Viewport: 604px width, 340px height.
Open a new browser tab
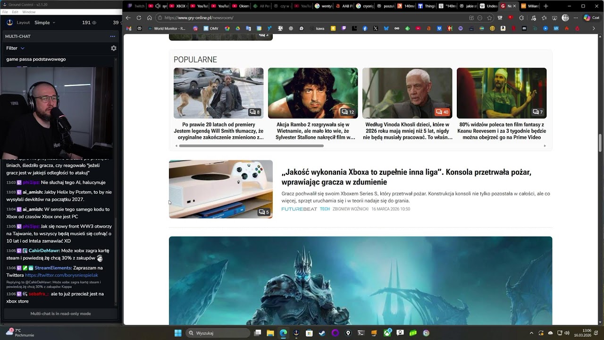(x=546, y=6)
